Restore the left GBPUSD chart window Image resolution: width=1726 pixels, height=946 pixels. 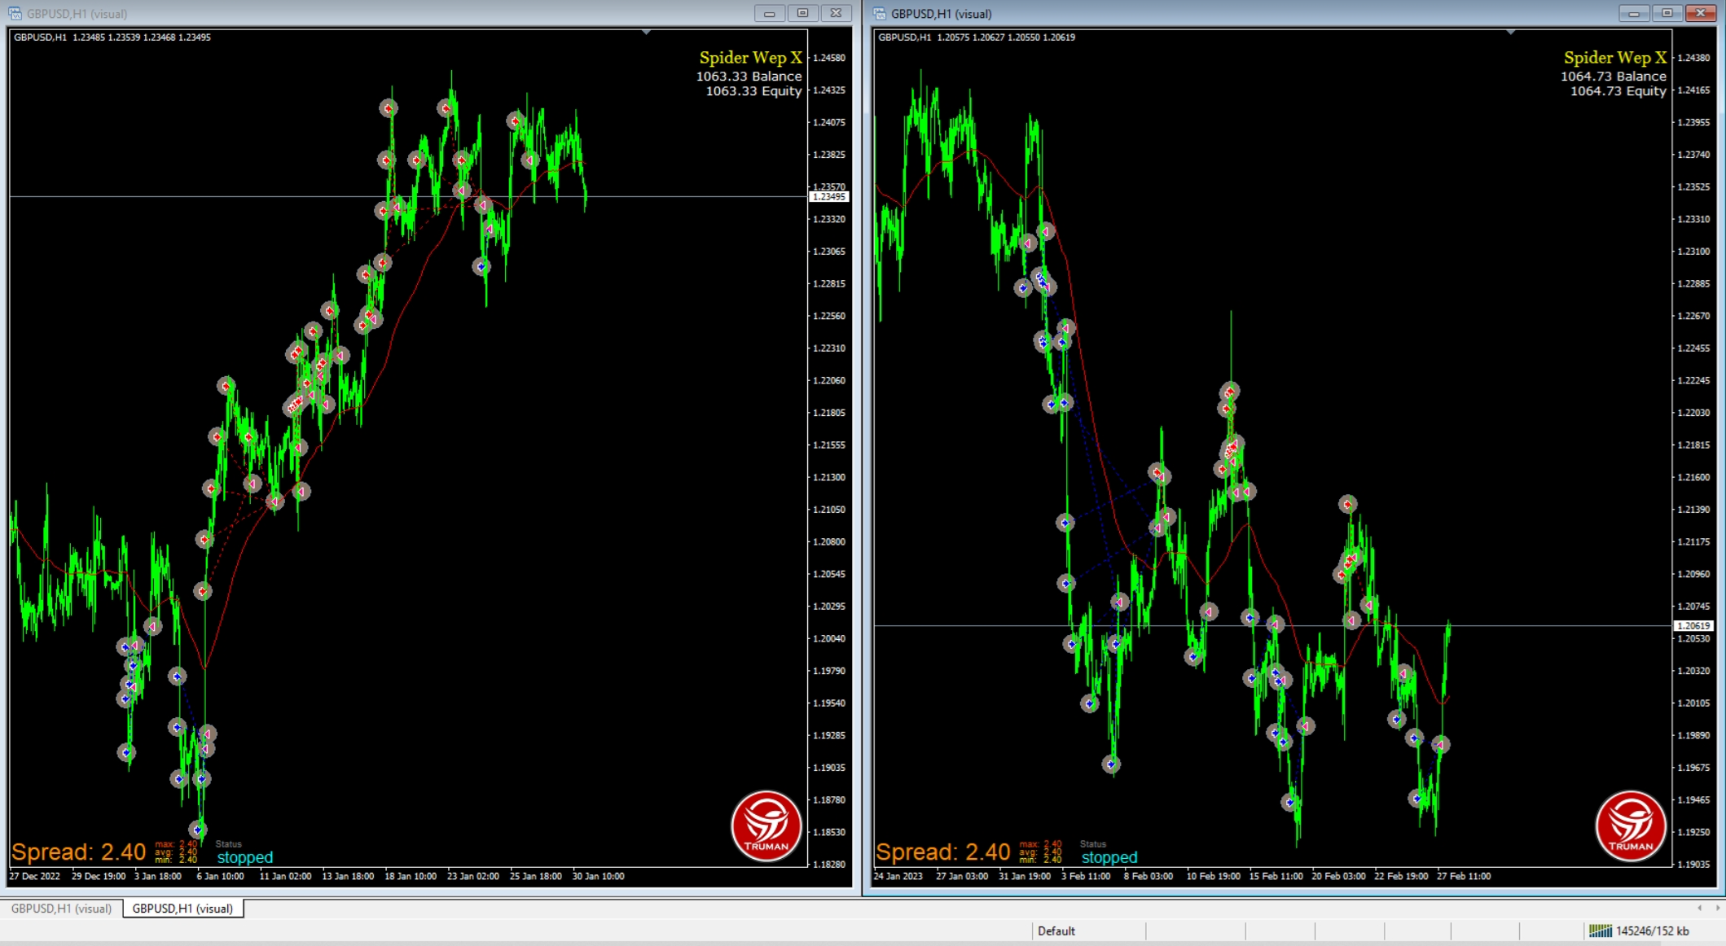point(802,13)
